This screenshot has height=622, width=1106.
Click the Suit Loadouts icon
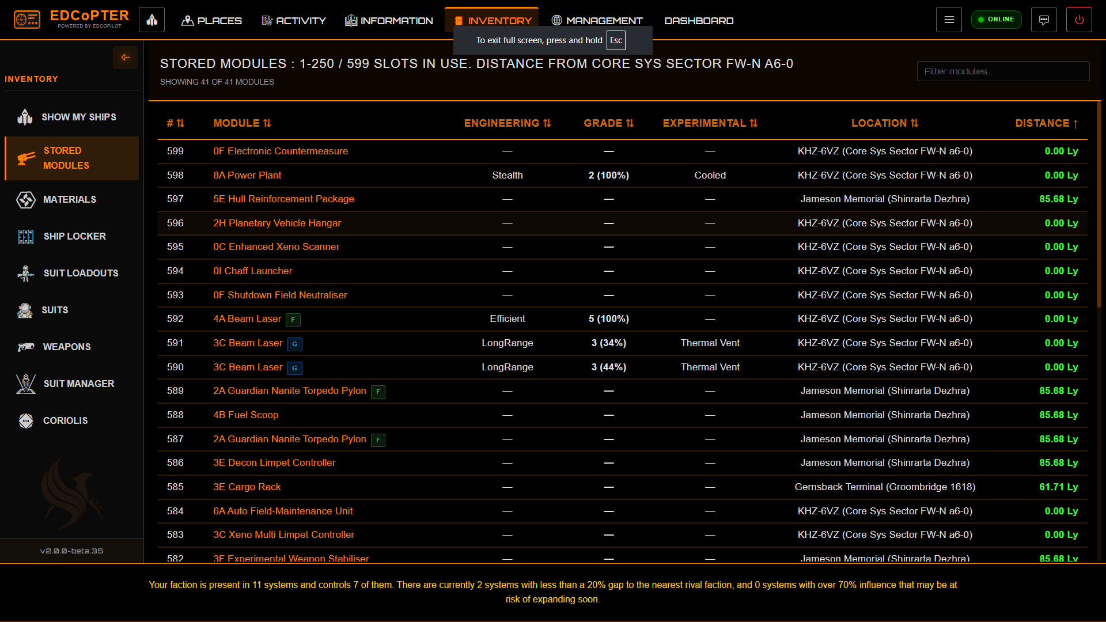pos(25,273)
